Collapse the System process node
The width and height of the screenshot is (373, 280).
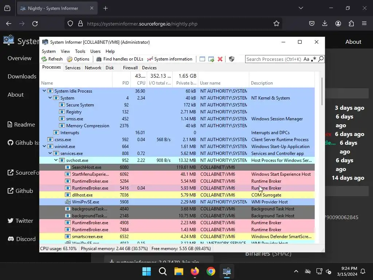[50, 98]
